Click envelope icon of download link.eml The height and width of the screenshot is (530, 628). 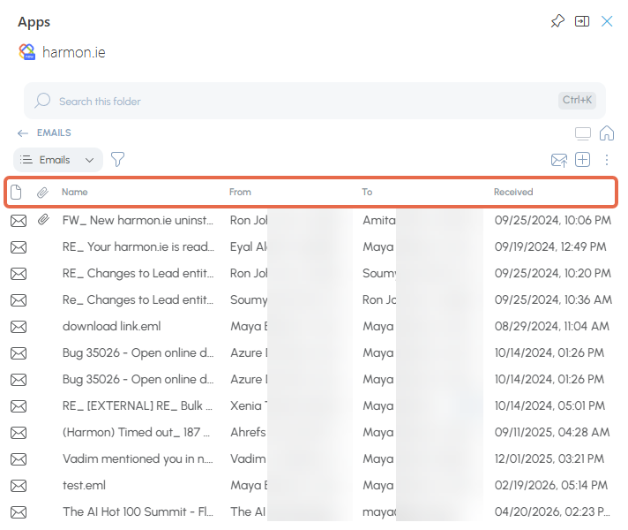19,327
